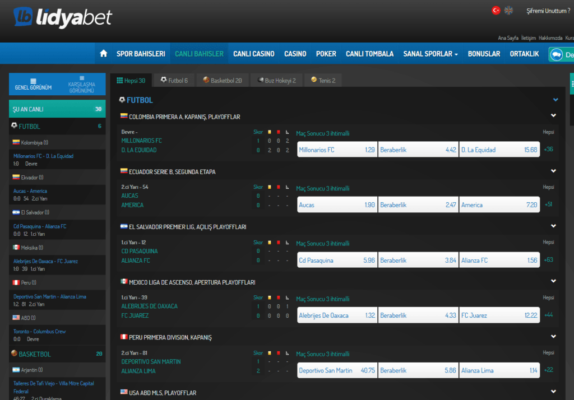Screen dimensions: 574x400
Task: Click the sidebar Arjantin flag icon
Action: pyautogui.click(x=16, y=370)
